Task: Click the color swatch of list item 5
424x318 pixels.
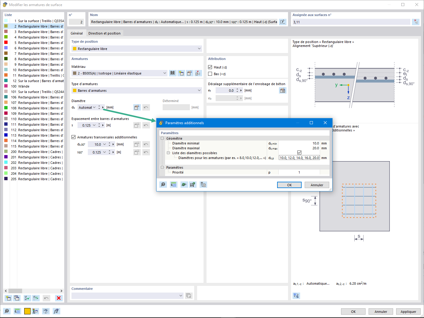Action: (x=6, y=43)
